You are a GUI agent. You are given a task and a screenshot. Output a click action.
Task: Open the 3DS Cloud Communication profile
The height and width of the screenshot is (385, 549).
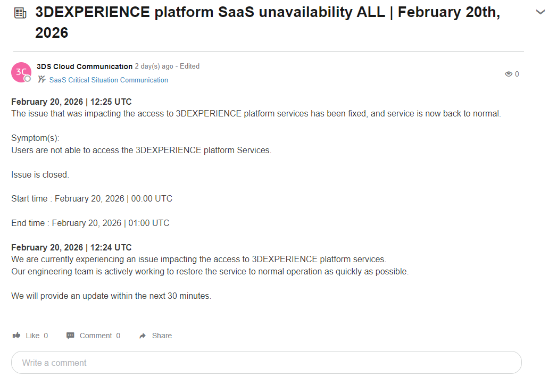84,66
